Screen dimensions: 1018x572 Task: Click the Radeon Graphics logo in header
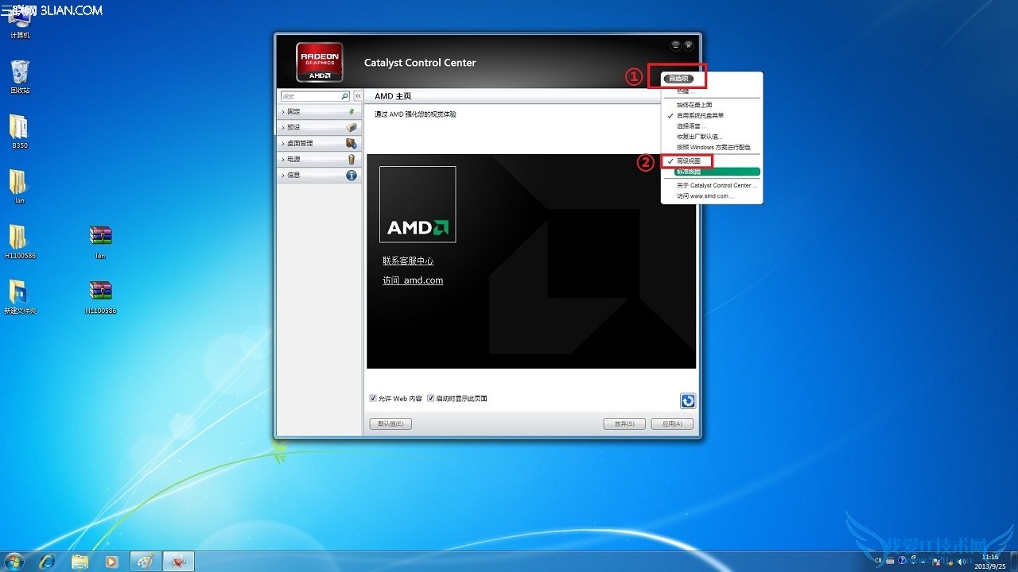pyautogui.click(x=320, y=62)
